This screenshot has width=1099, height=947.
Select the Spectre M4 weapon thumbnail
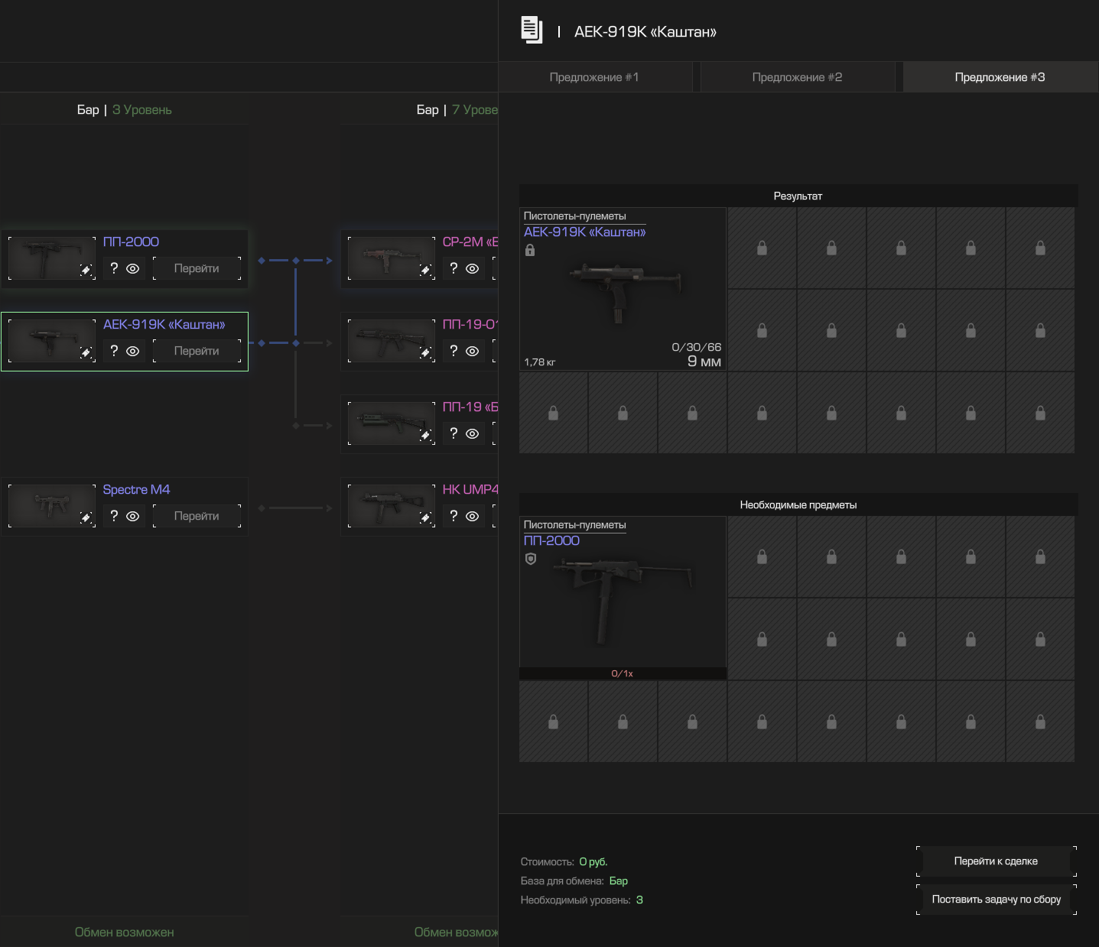tap(52, 506)
